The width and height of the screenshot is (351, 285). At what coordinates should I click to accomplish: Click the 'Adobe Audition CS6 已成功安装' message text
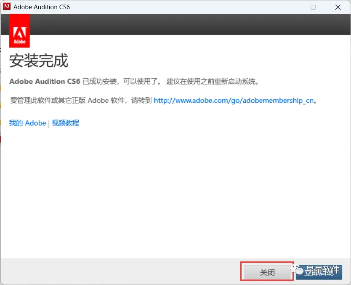(x=63, y=81)
